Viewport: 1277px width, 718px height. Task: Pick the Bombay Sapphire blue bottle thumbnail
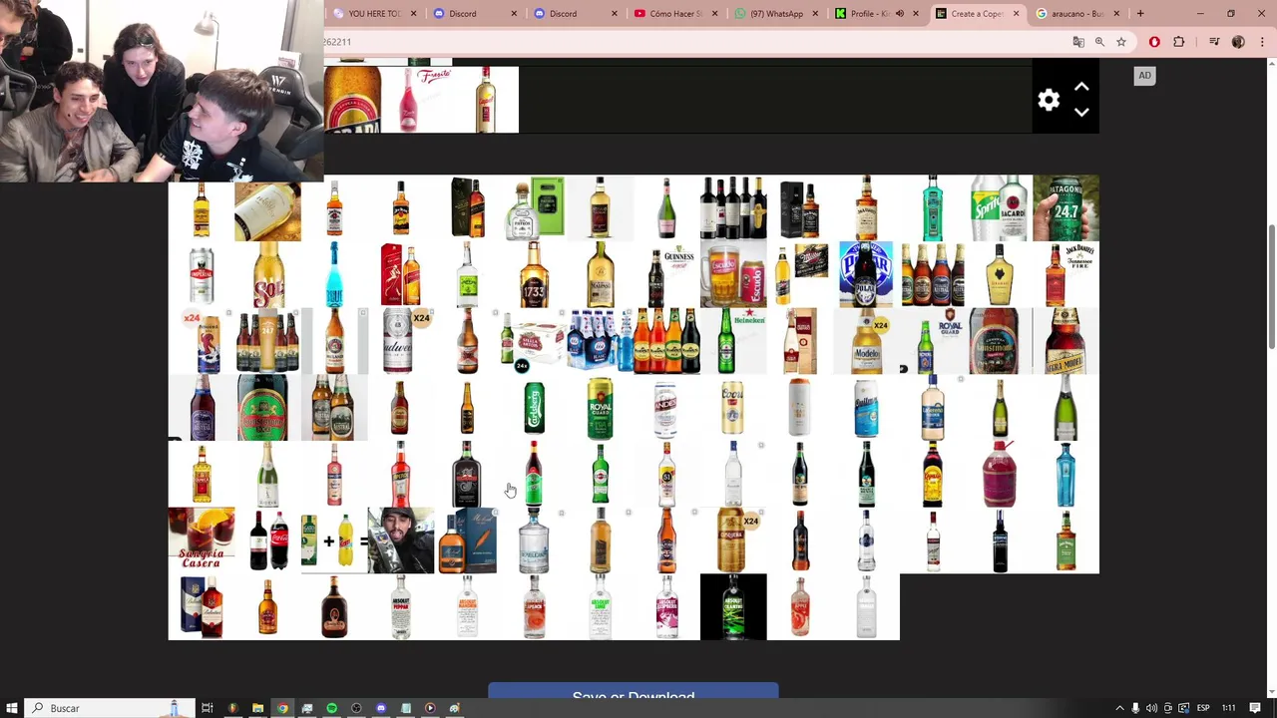point(1065,474)
